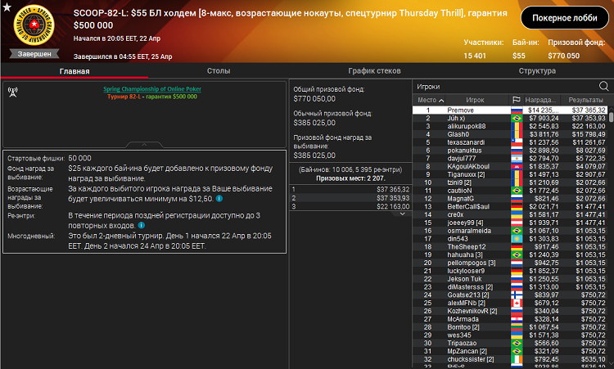Switch to the Столы tab

pos(219,71)
